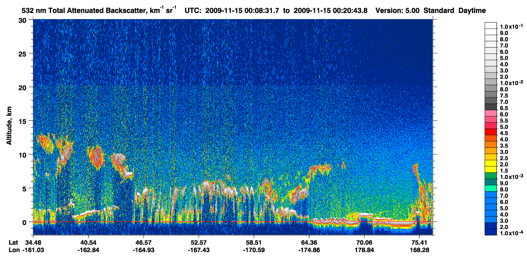Click the red swatch beside 4.5
Screen dimensions: 527x270
coord(491,132)
